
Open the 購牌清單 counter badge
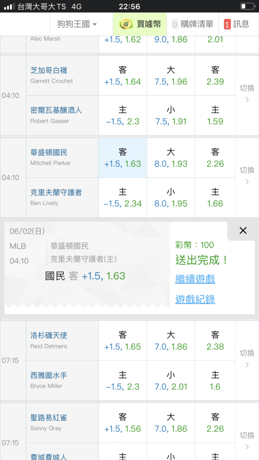point(175,24)
